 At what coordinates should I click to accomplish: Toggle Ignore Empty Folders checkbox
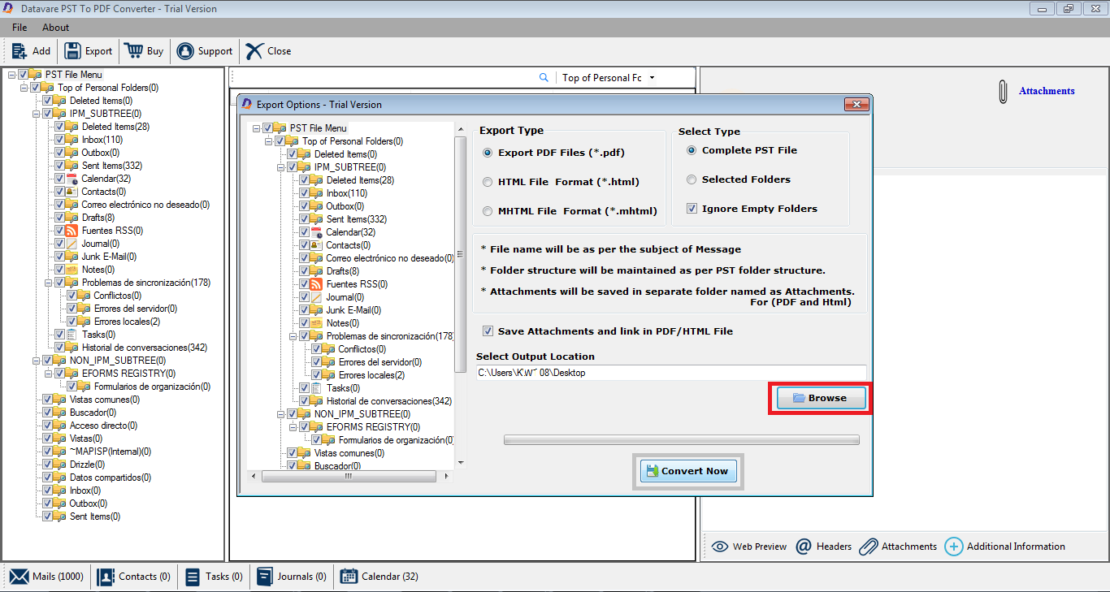point(692,209)
